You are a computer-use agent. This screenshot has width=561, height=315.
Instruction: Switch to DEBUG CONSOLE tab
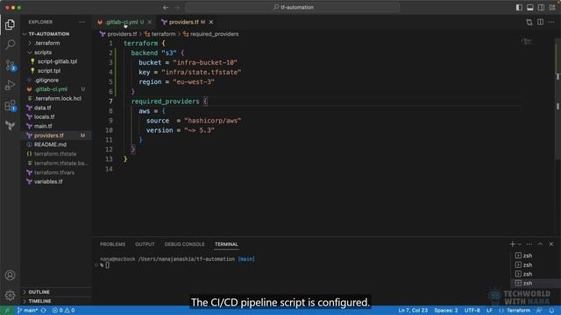tap(184, 244)
